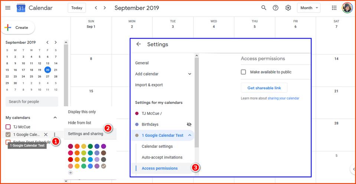Image resolution: width=356 pixels, height=184 pixels.
Task: Open the Google apps grid
Action: point(334,8)
